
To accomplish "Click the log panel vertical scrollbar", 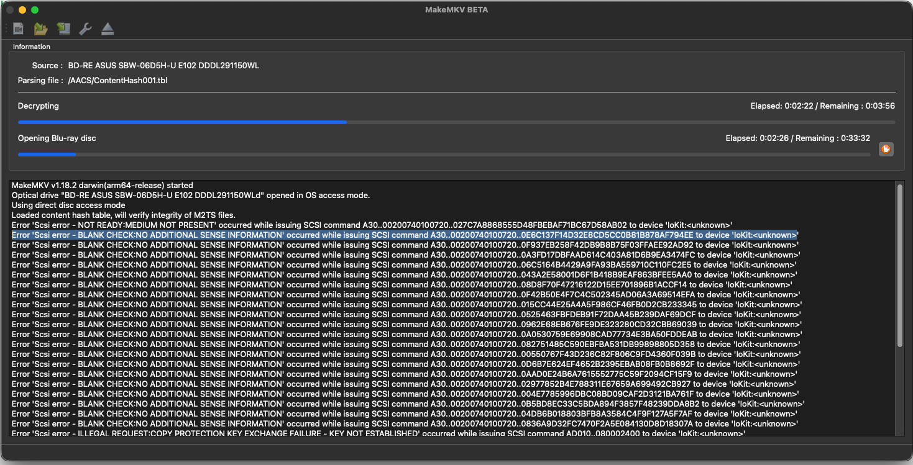I will (x=899, y=265).
